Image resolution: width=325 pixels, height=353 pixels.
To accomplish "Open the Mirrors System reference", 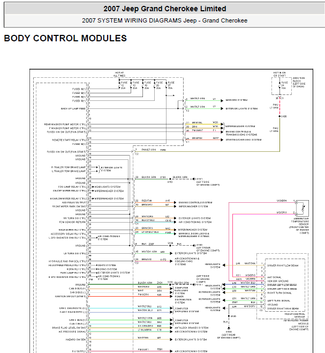I will coord(236,100).
